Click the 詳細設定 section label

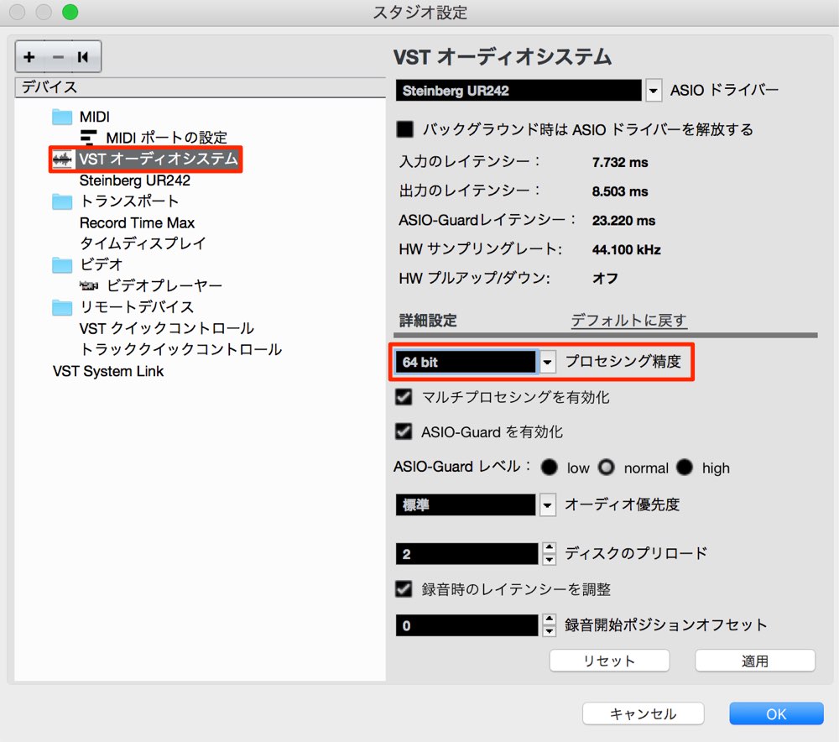[x=428, y=320]
